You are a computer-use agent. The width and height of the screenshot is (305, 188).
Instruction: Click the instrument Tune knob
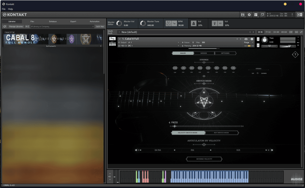(x=265, y=40)
